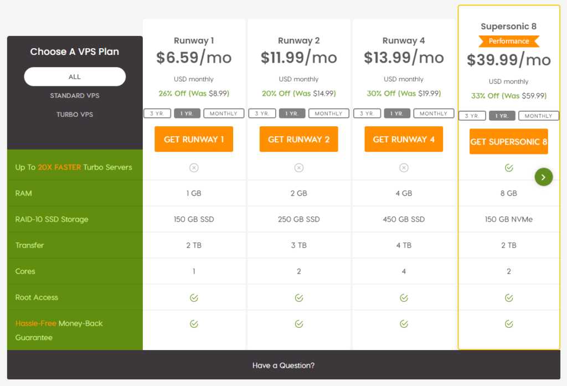Click the RAM row label
567x386 pixels.
[x=23, y=193]
